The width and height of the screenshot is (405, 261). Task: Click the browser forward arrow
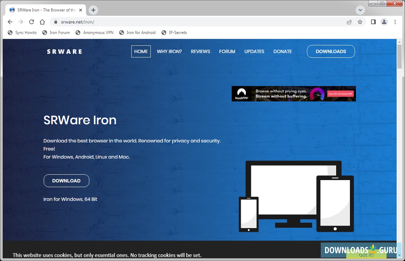(x=21, y=22)
